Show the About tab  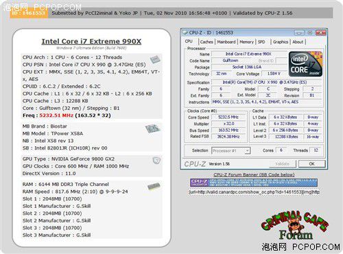coord(298,42)
